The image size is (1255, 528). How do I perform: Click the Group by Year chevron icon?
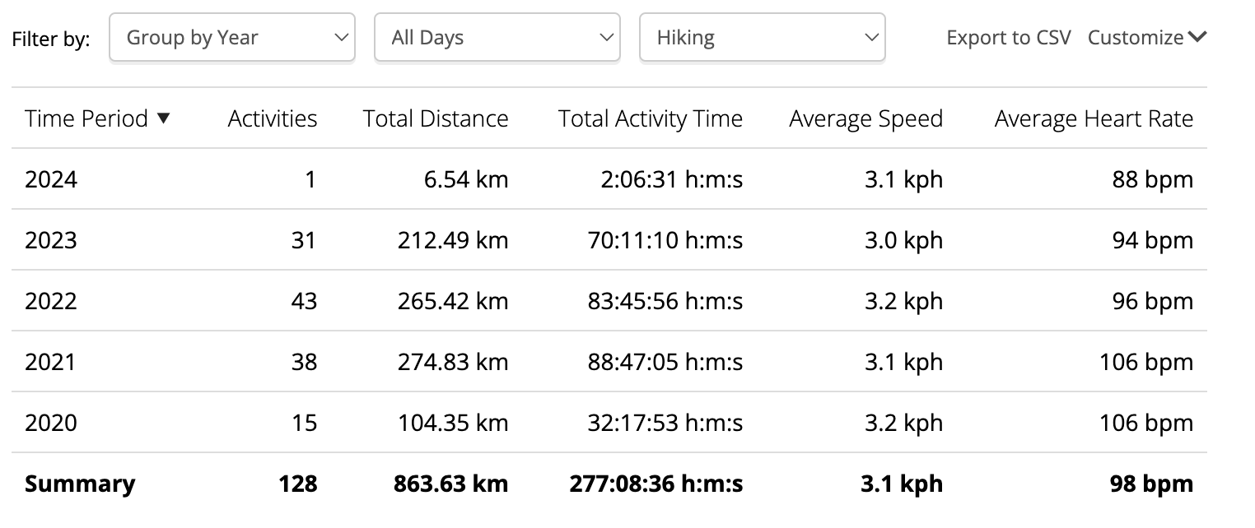coord(341,38)
